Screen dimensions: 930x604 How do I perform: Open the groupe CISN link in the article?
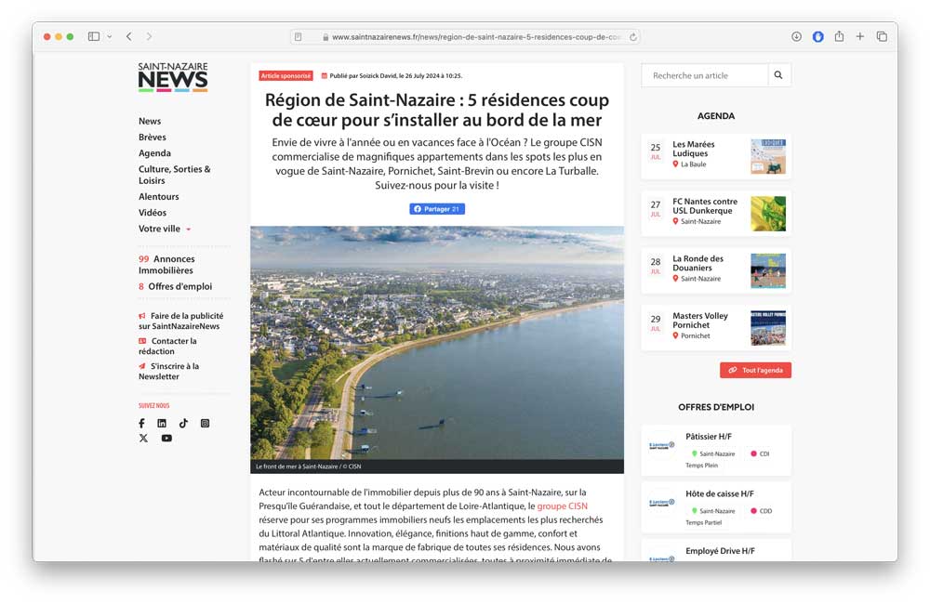click(562, 506)
